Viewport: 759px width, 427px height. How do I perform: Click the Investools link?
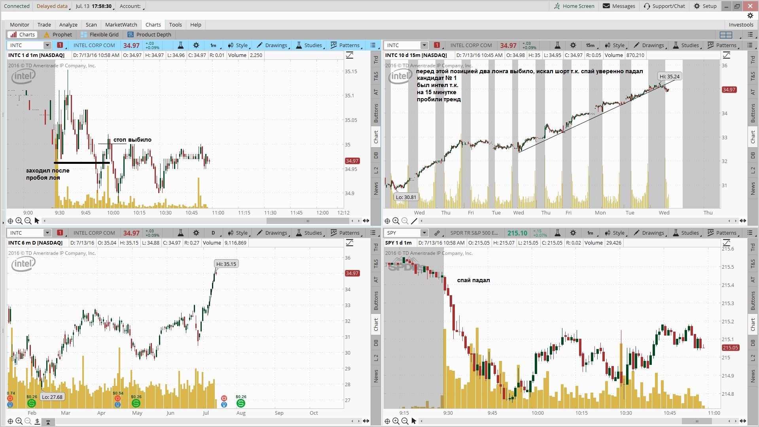pos(741,25)
